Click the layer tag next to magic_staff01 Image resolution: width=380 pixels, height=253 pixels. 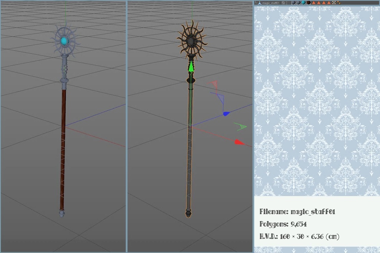(283, 3)
